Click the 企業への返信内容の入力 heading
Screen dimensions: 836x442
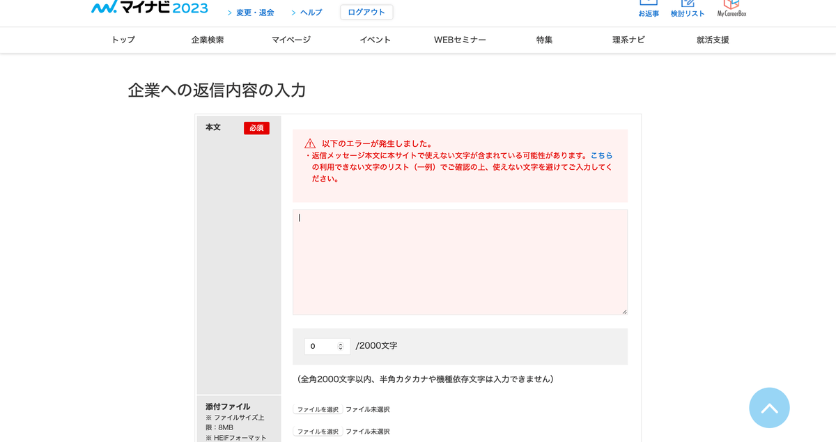pyautogui.click(x=217, y=90)
